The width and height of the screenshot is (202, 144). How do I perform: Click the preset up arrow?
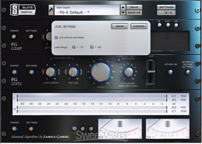tap(123, 8)
